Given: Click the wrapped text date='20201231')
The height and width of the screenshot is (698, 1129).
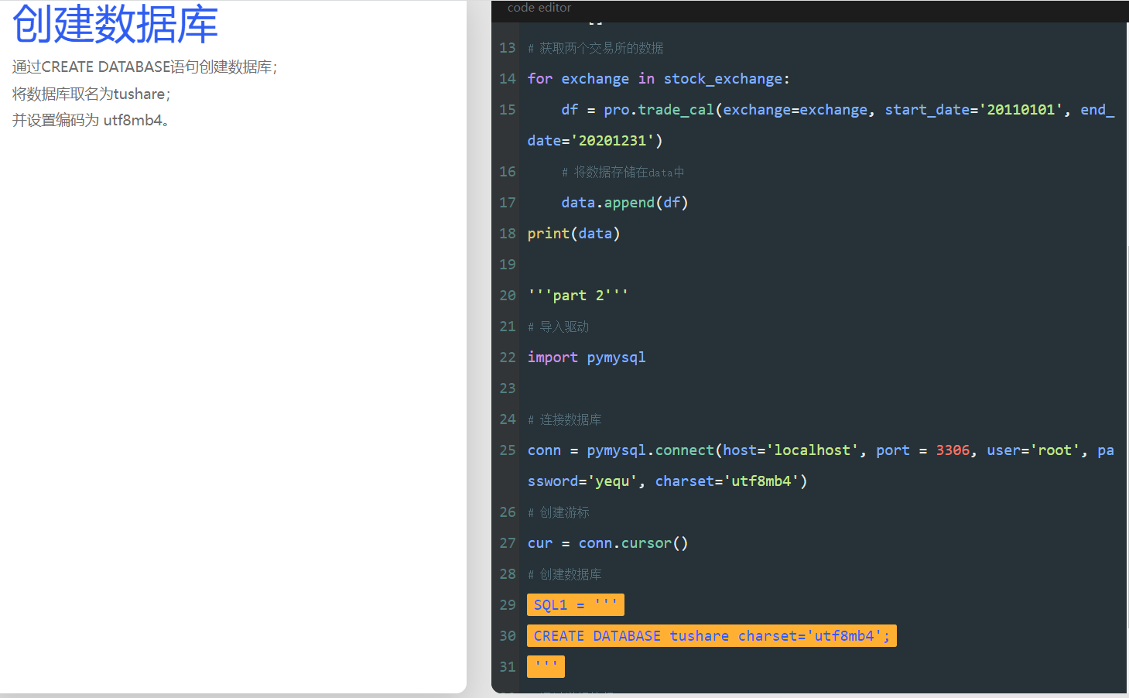Looking at the screenshot, I should point(595,141).
